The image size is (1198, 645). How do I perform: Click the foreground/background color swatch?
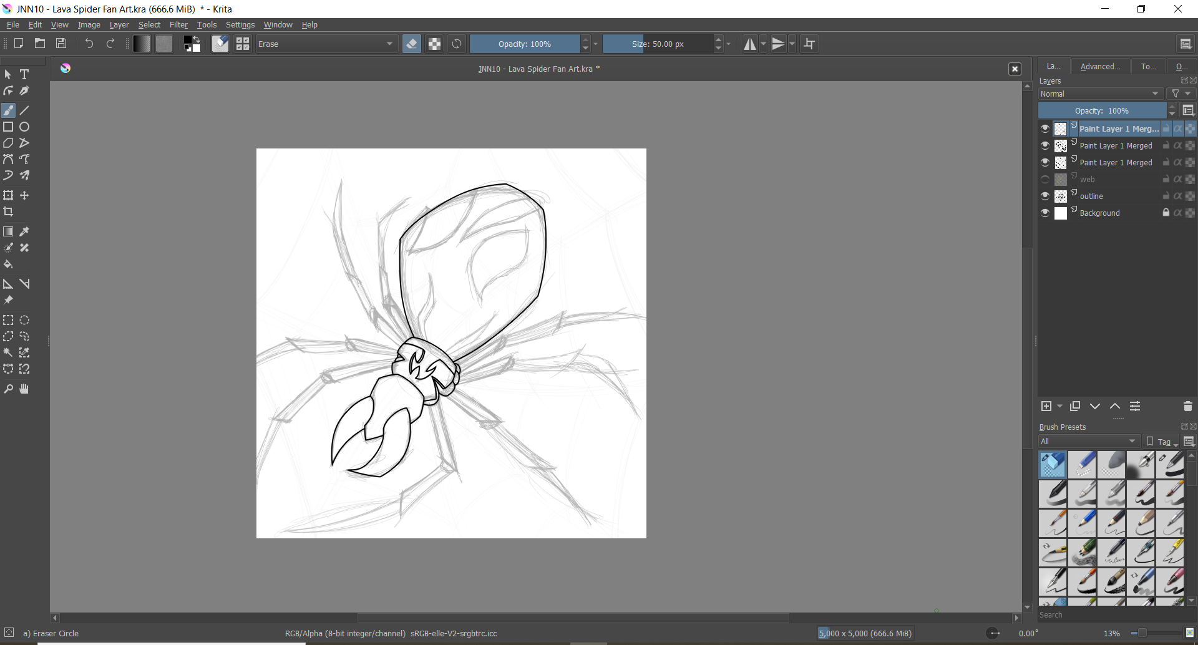(192, 44)
